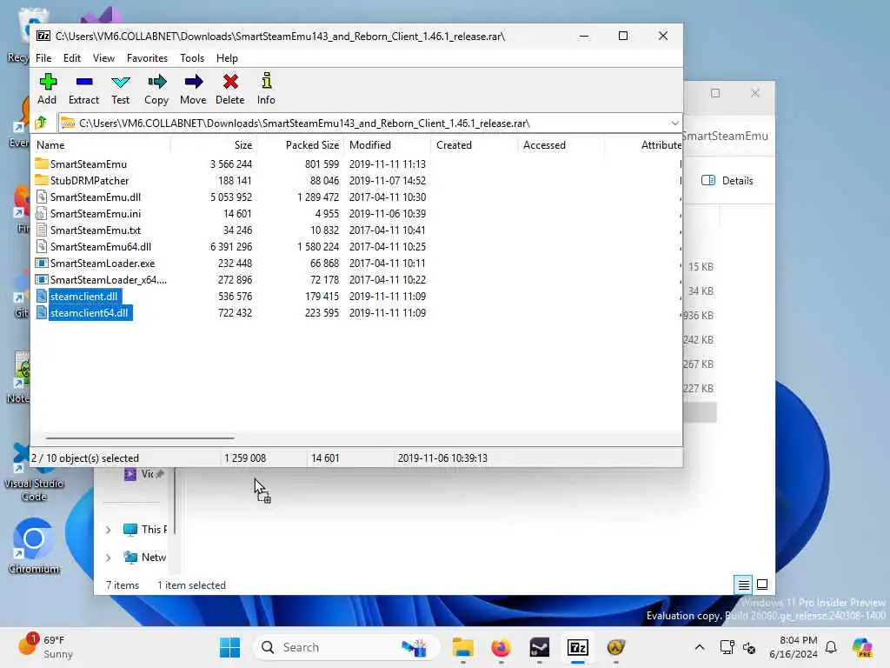Click the horizontal scrollbar in 7-Zip
Viewport: 890px width, 668px height.
(140, 438)
